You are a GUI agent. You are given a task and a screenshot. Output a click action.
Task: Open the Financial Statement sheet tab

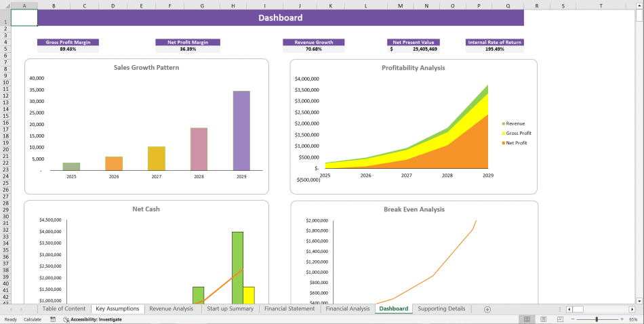click(x=289, y=308)
